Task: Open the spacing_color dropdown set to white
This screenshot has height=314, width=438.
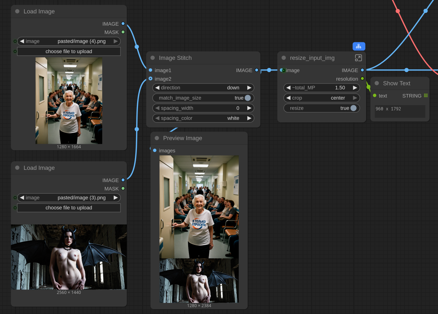Action: 203,118
